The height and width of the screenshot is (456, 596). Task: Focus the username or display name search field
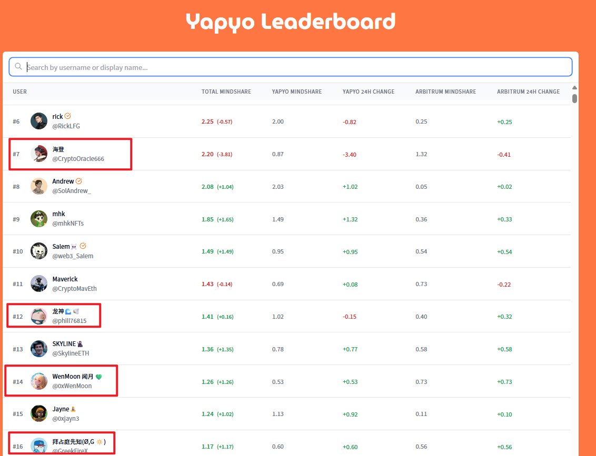[291, 67]
